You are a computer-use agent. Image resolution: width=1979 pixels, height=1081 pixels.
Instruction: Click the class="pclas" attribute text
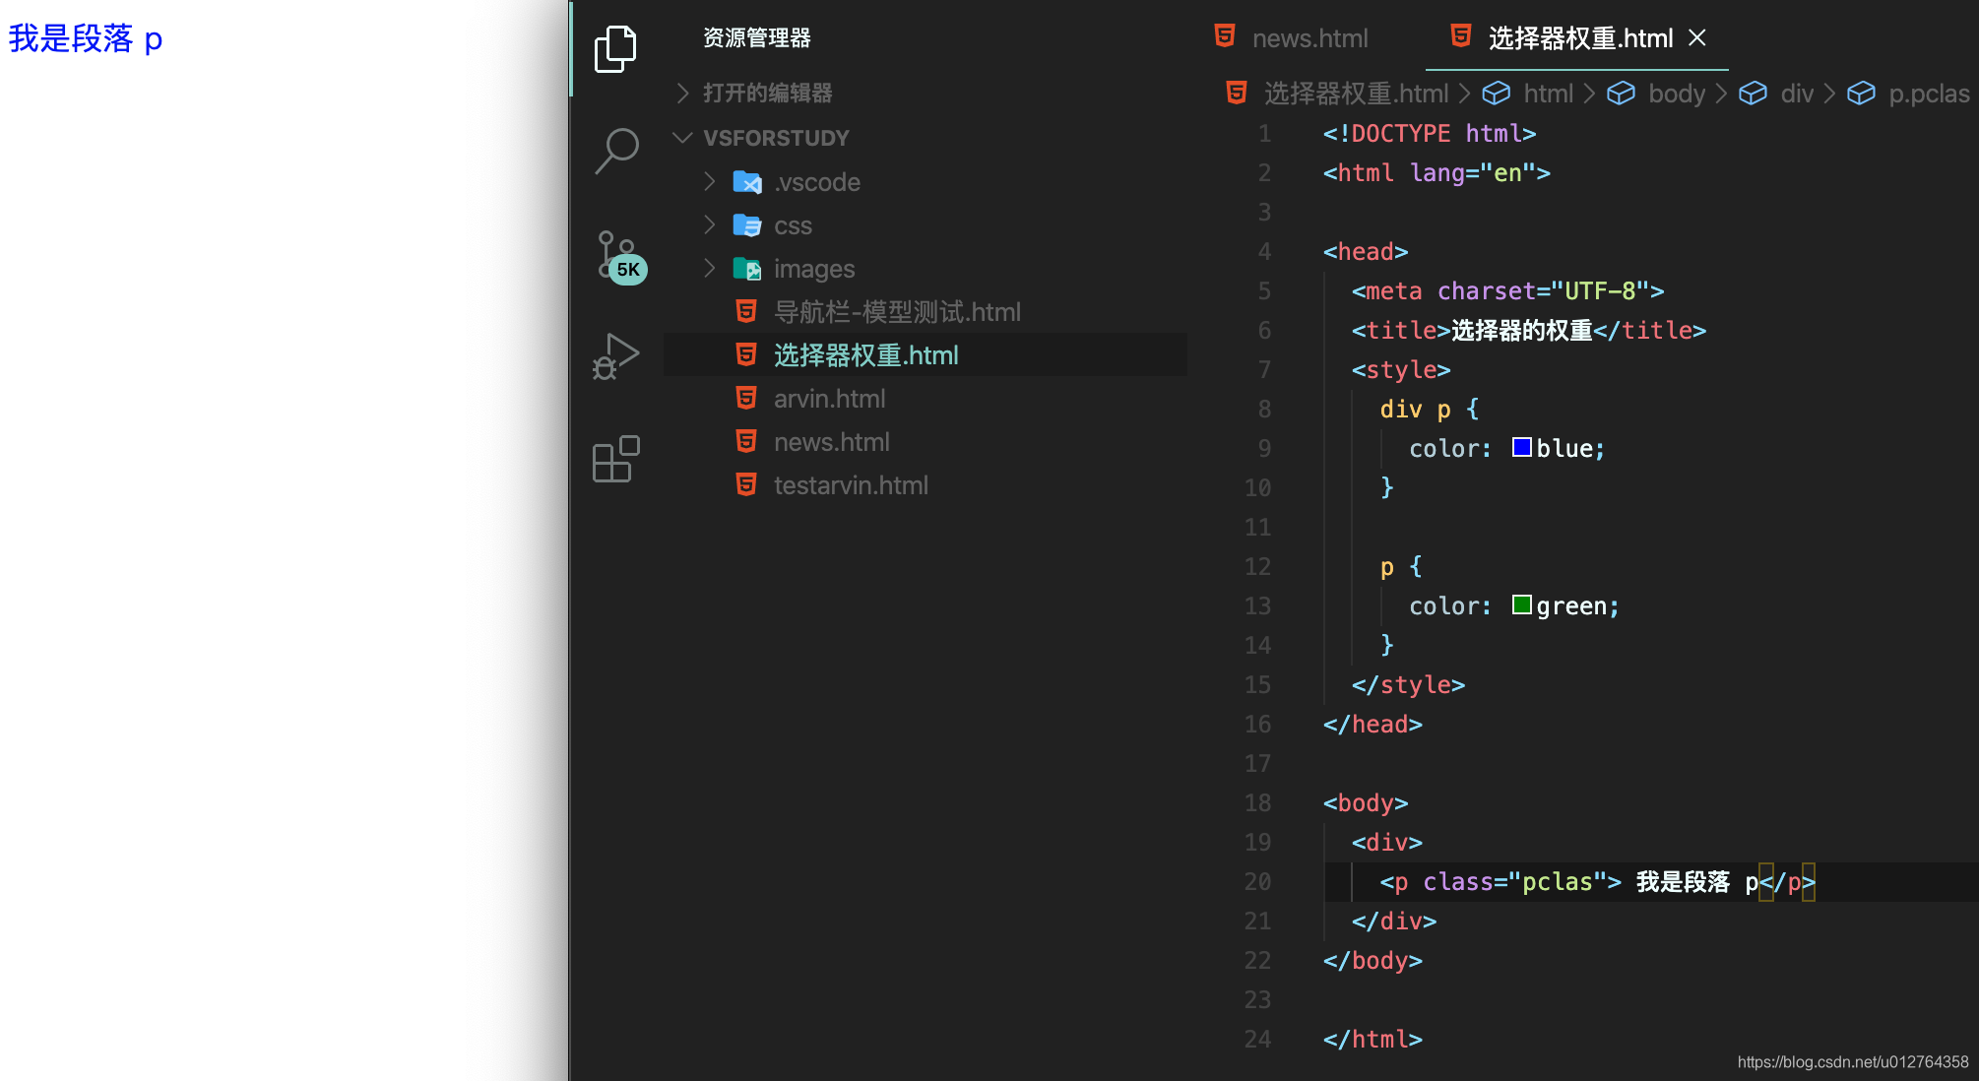1514,881
